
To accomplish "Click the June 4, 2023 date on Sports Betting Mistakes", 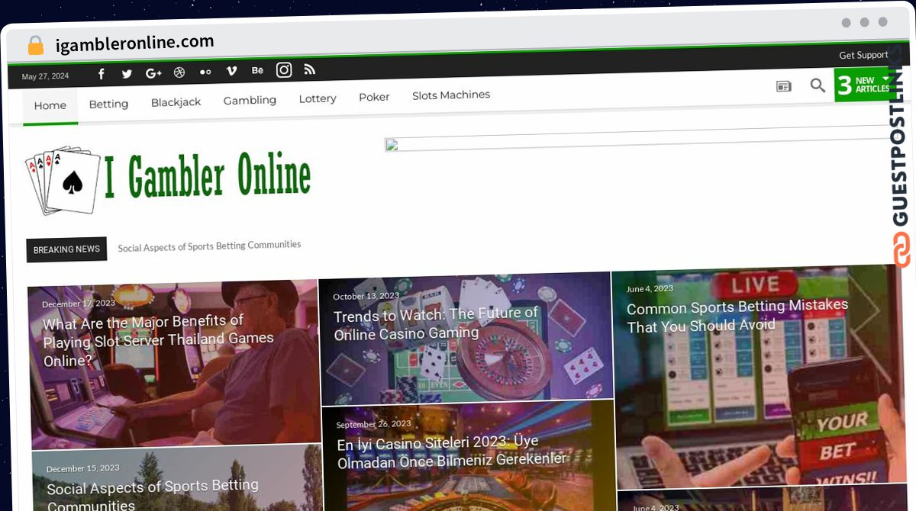I will point(650,289).
